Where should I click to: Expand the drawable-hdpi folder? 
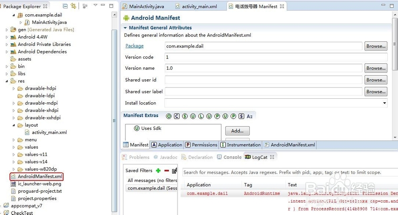point(14,89)
